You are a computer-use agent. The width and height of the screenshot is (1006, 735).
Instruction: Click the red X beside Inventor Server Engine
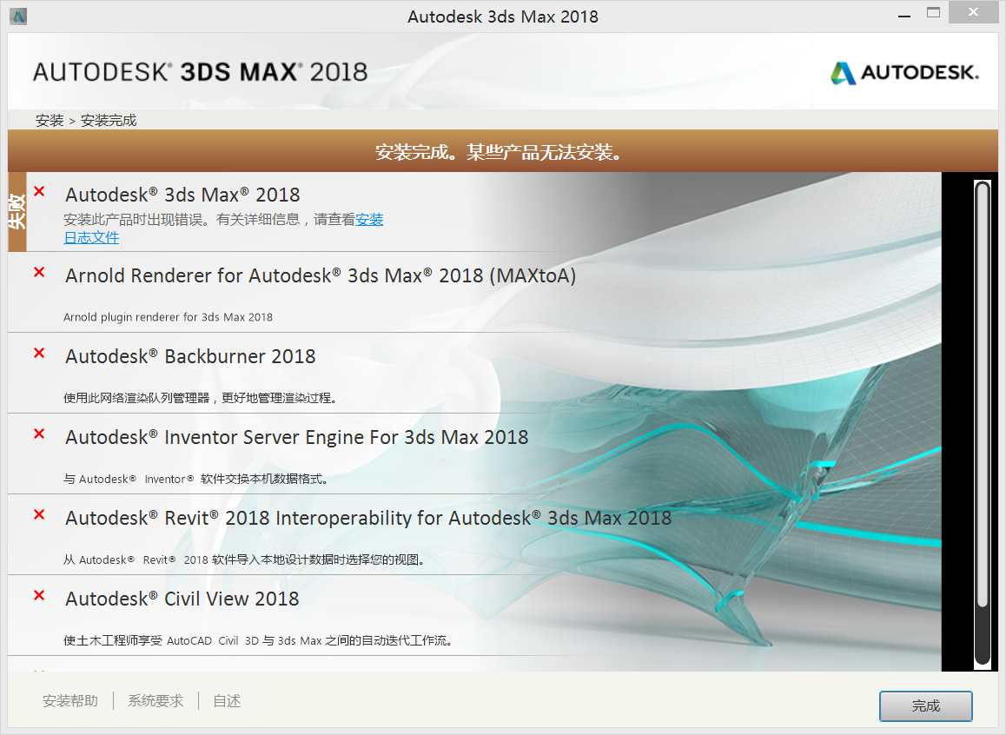(39, 434)
